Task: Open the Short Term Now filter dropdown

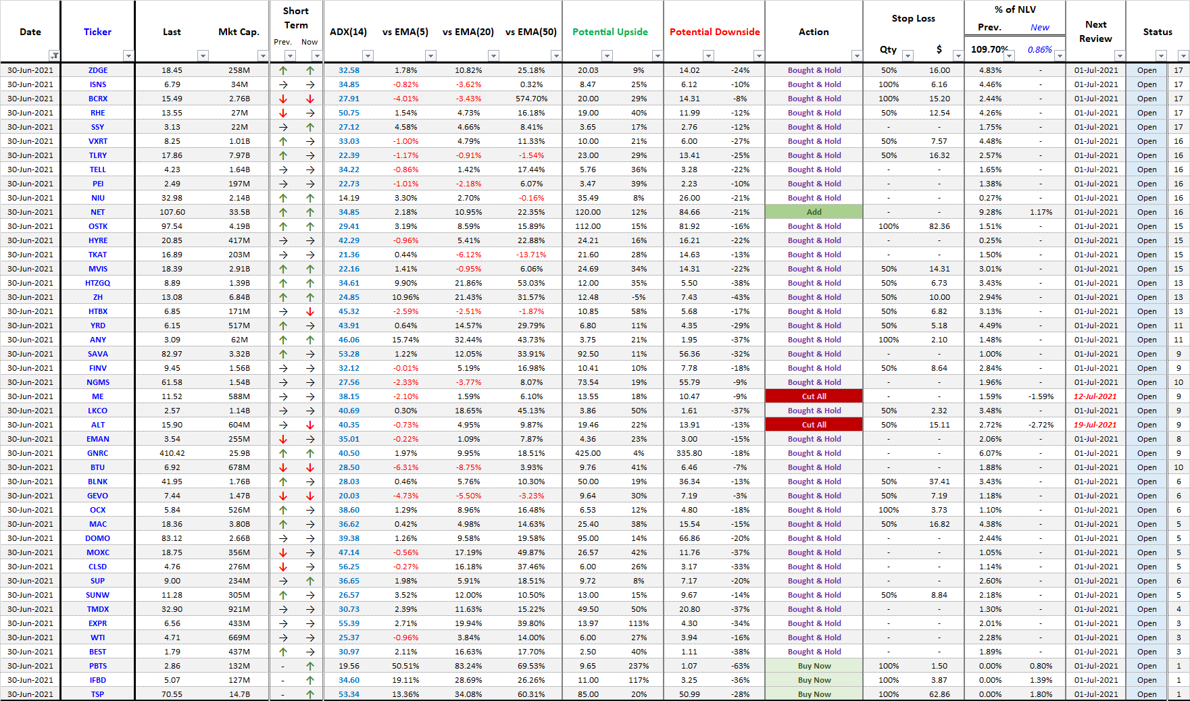Action: pos(316,56)
